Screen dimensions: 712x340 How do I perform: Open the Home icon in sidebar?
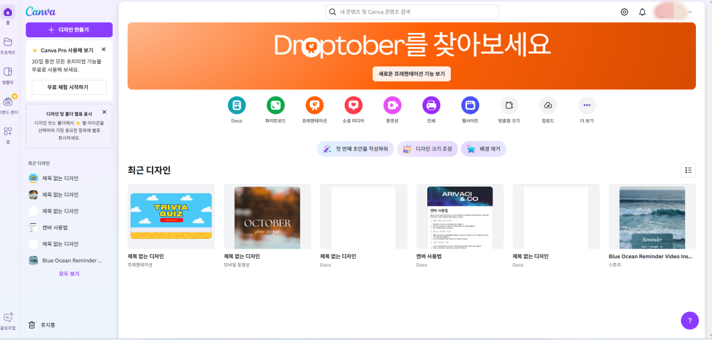click(x=8, y=12)
